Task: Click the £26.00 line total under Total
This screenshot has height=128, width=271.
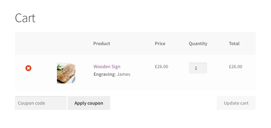Action: [235, 67]
